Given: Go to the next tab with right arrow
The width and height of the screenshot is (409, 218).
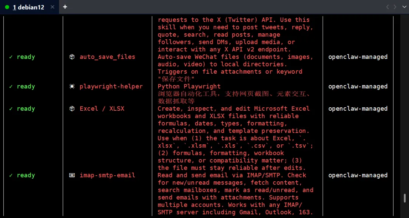Looking at the screenshot, I should (395, 7).
